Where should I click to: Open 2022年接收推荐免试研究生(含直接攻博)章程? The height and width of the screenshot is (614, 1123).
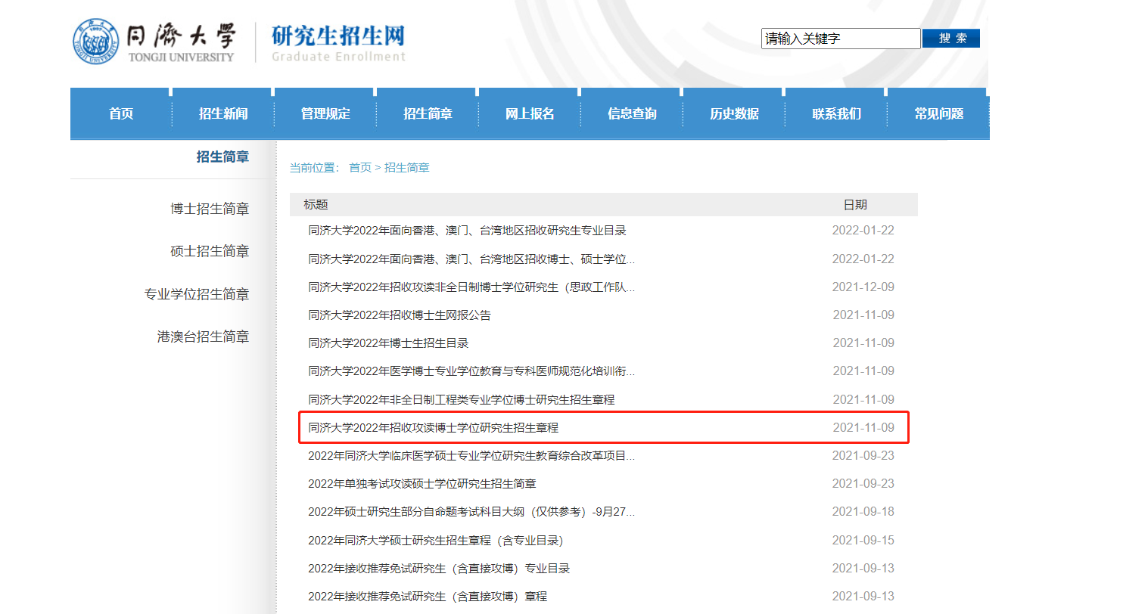pos(428,597)
